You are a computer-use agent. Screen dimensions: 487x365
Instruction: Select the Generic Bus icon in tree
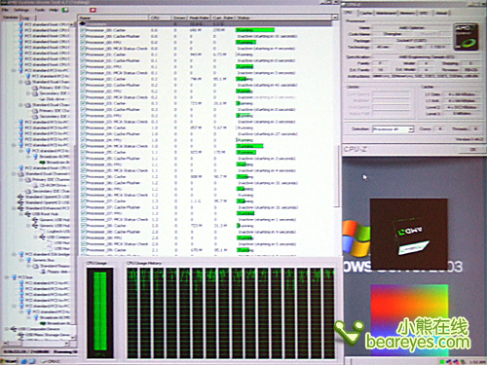tap(28, 260)
